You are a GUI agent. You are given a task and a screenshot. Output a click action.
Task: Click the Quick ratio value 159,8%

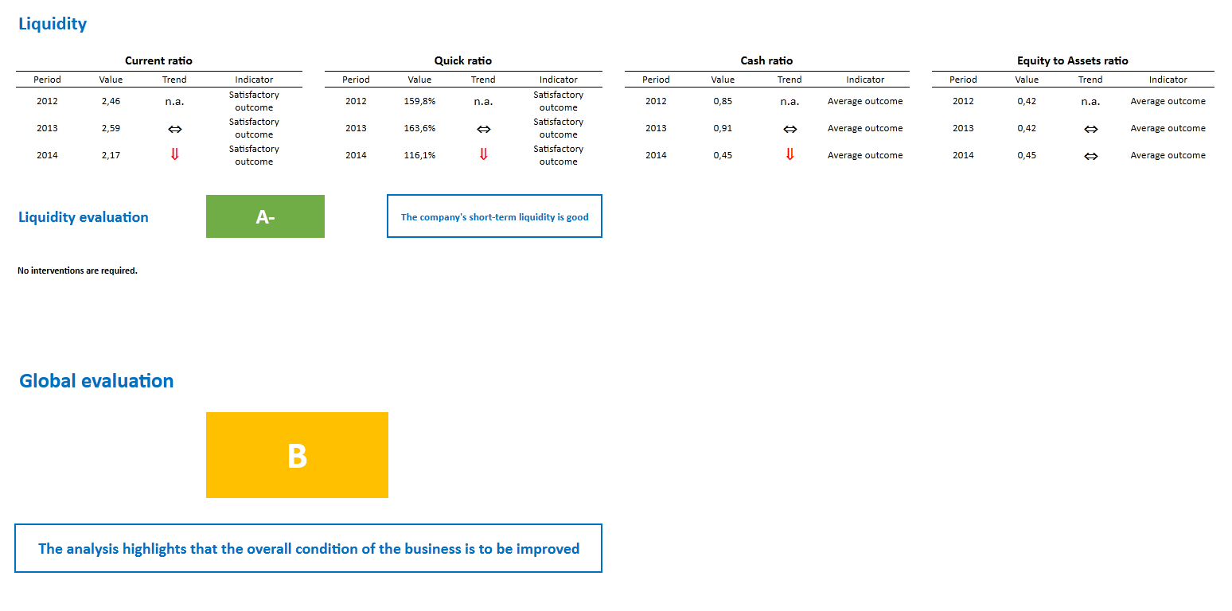[419, 101]
